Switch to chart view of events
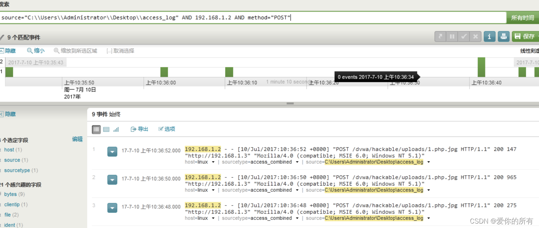Viewport: 539px width, 228px height. (x=116, y=129)
